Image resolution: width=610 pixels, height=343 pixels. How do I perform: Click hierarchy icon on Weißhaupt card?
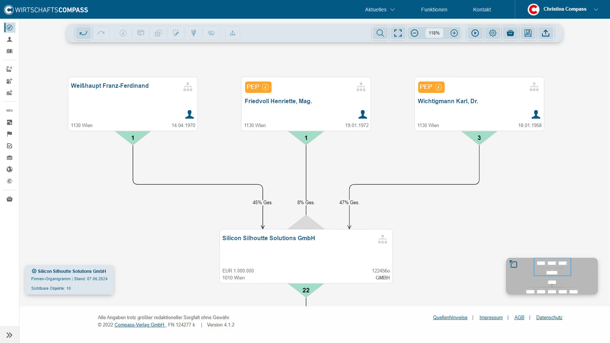coord(188,87)
